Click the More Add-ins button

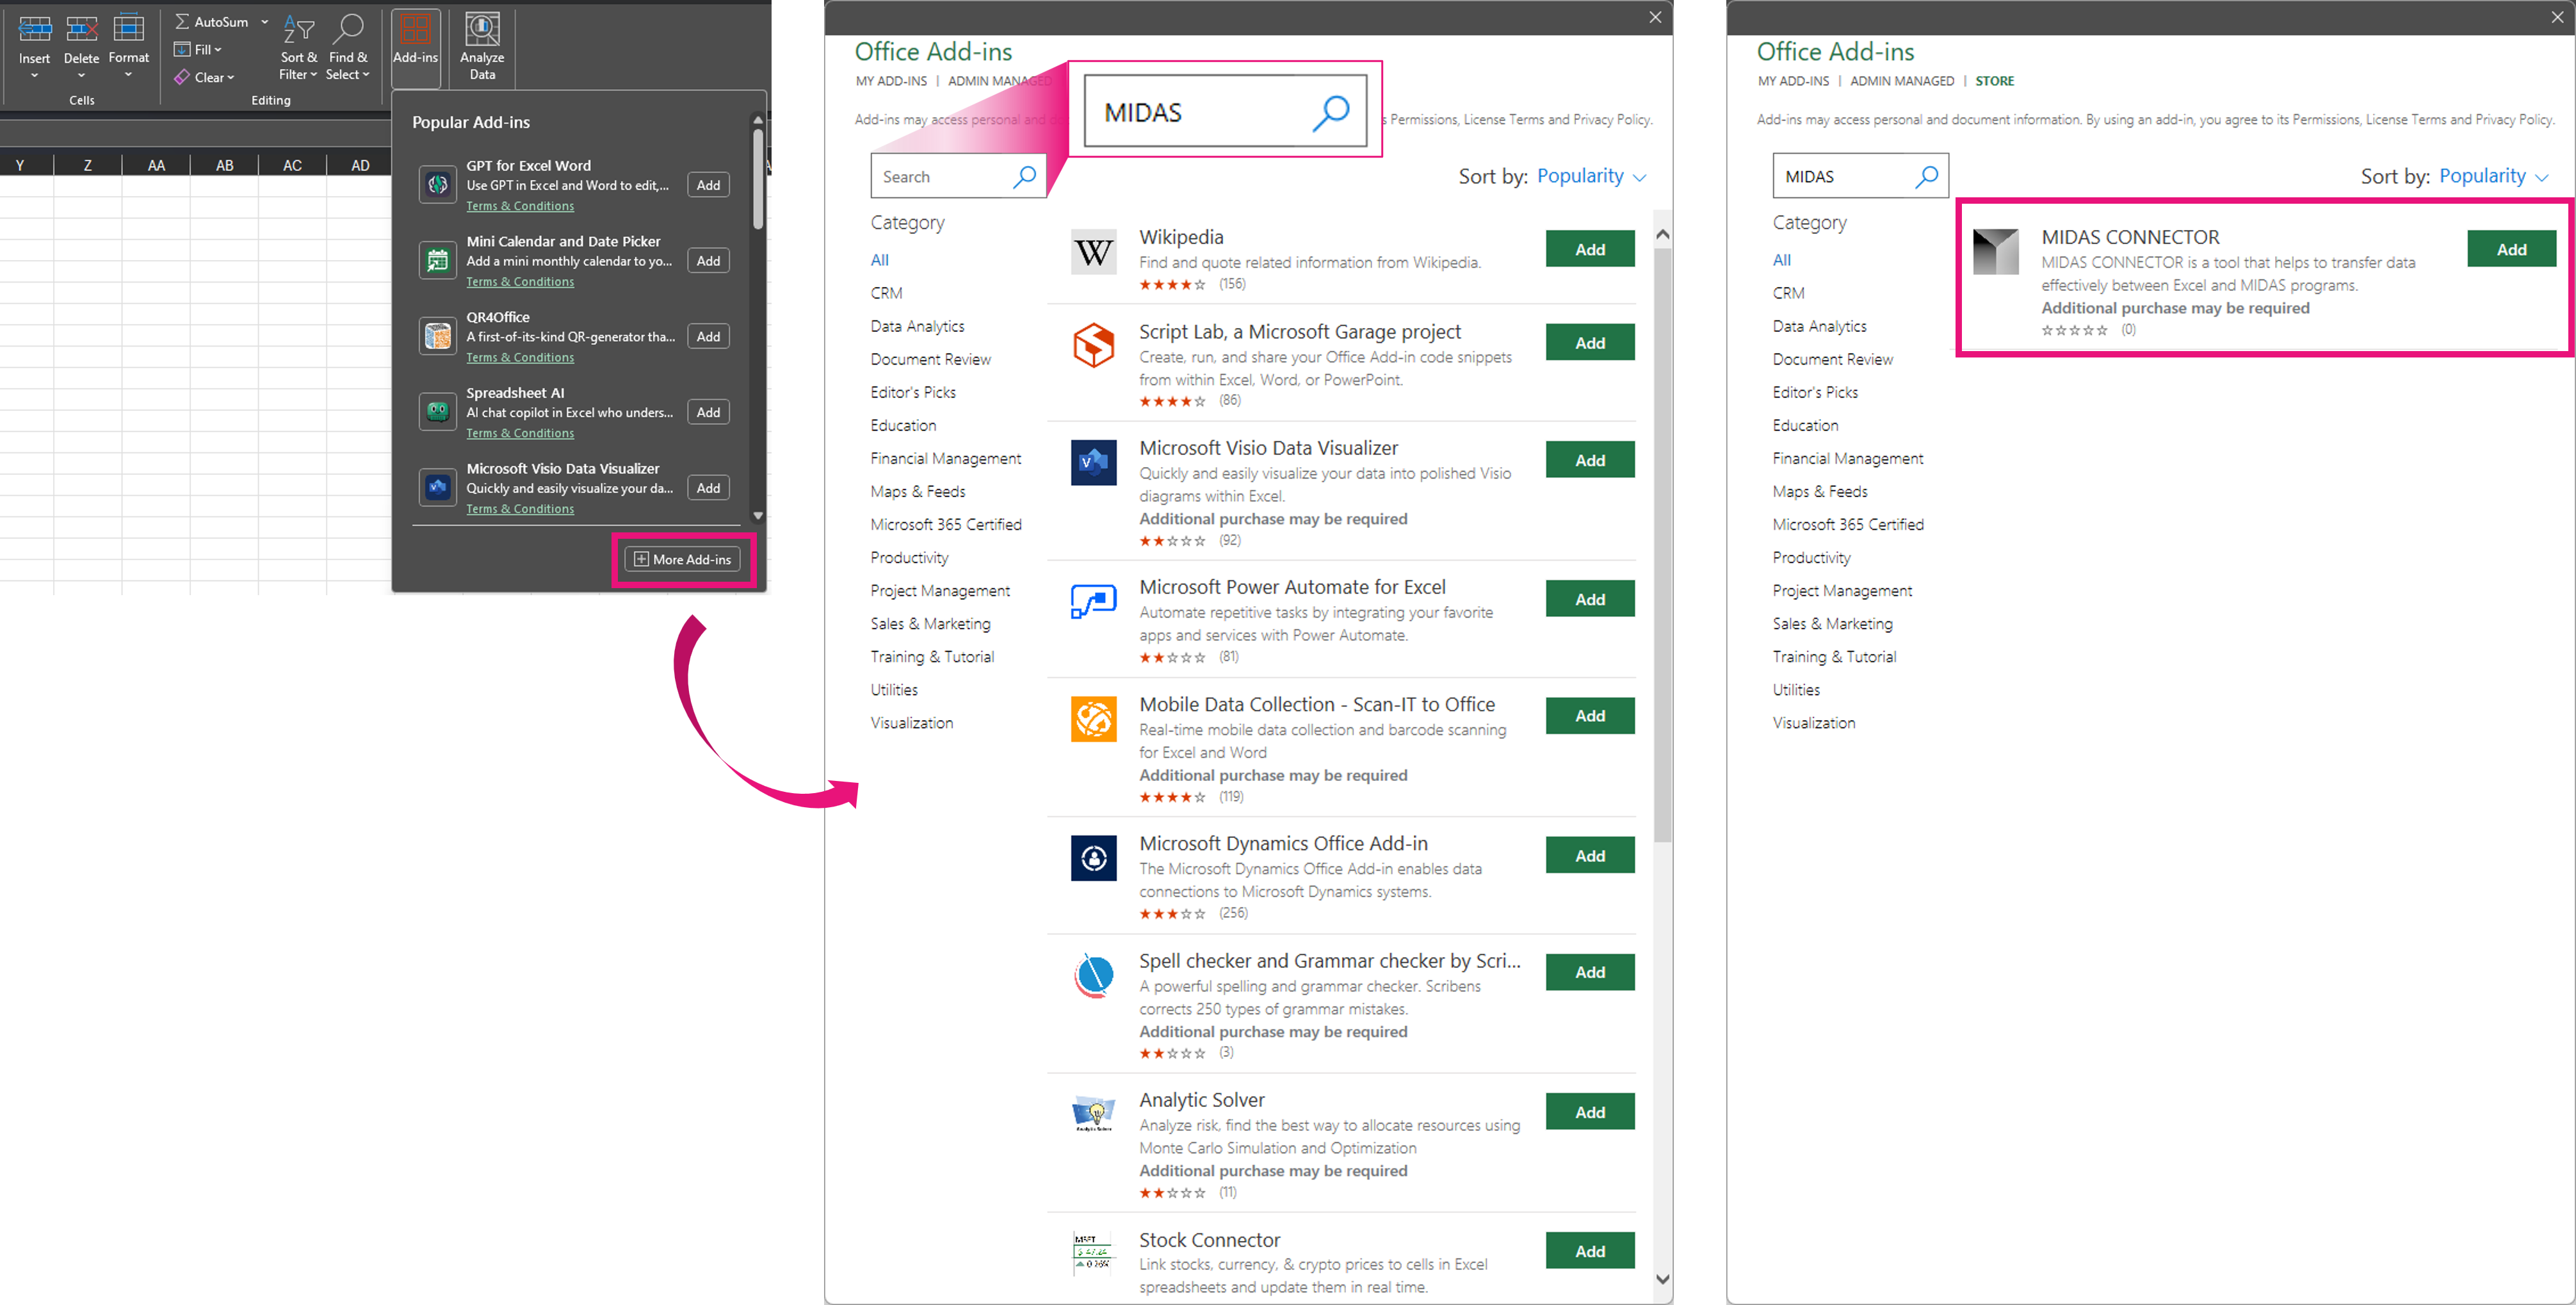(x=683, y=559)
